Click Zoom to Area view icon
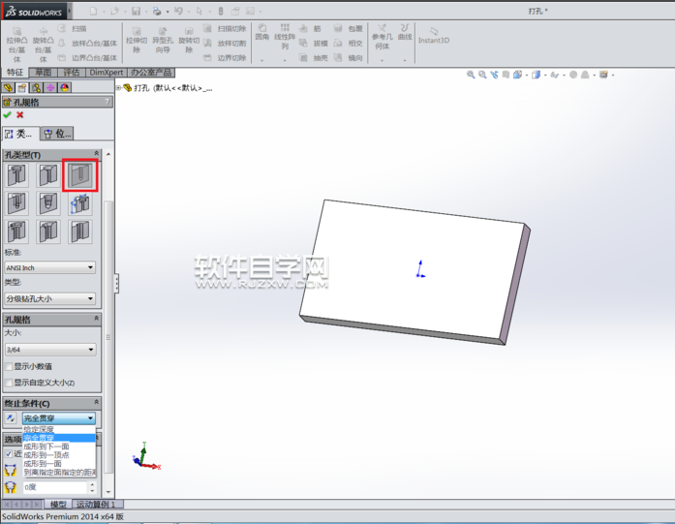Screen dimensions: 675x524 482,75
